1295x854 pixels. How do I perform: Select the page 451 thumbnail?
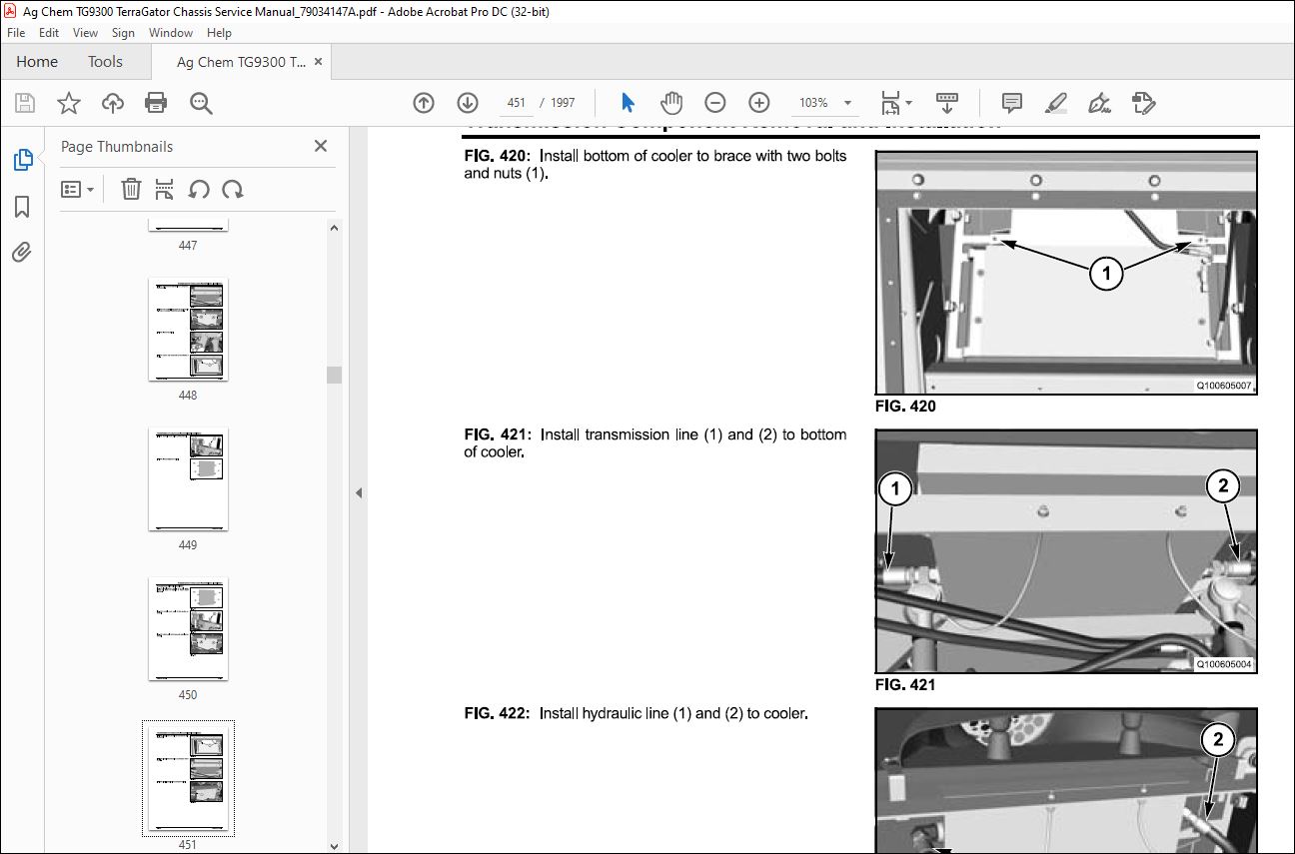188,778
